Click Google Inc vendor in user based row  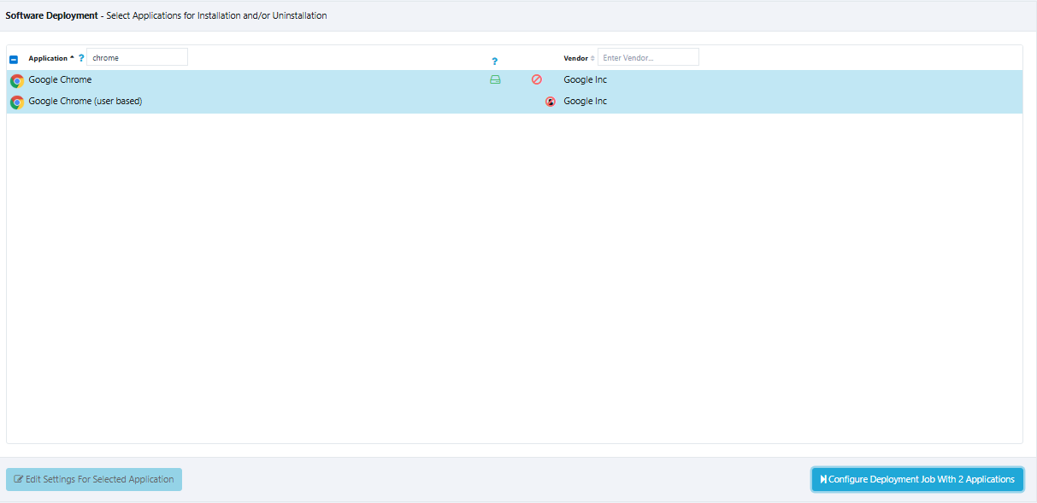586,102
